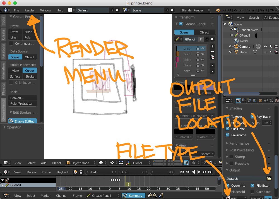Click the Poly draw button
The height and width of the screenshot is (199, 279).
pos(30,37)
